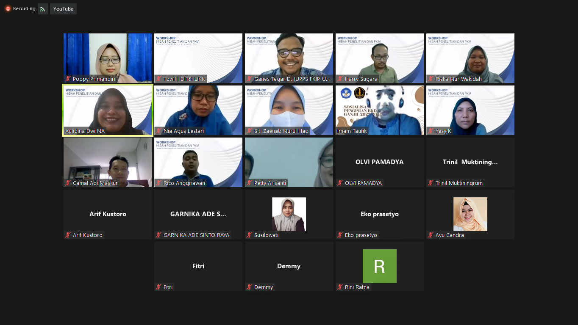Unmute Harry Sugara's microphone
Image resolution: width=578 pixels, height=325 pixels.
(x=339, y=79)
